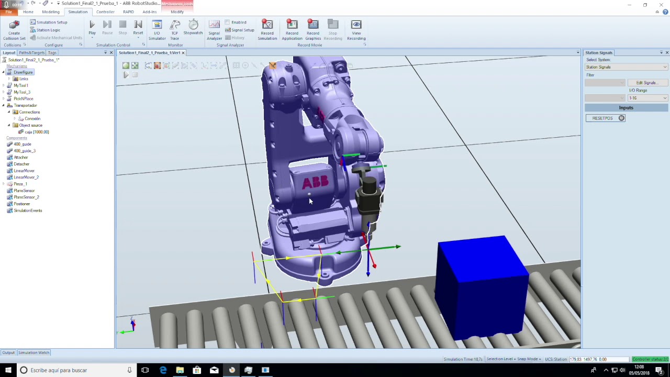Start the simulation with Play
This screenshot has height=377, width=670.
pos(92,28)
